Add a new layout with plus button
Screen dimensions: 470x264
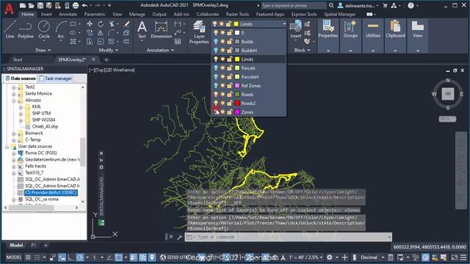[46, 245]
